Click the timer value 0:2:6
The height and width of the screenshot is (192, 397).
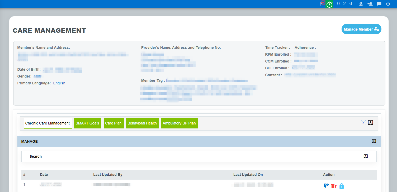click(344, 4)
